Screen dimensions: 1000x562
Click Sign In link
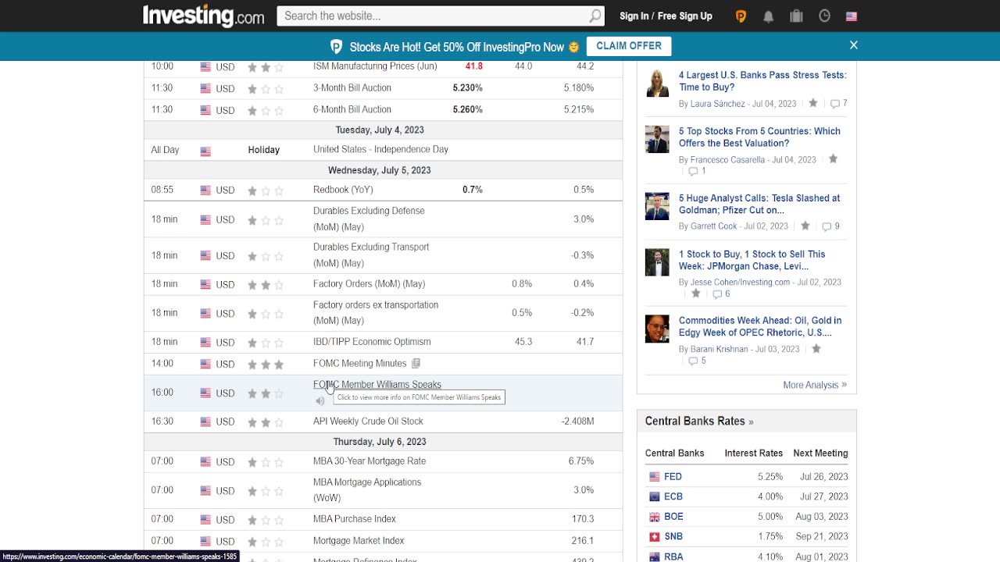[634, 16]
